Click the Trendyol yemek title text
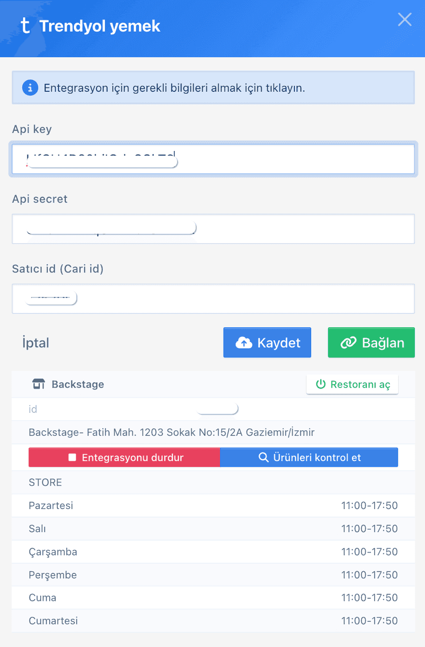 point(100,26)
